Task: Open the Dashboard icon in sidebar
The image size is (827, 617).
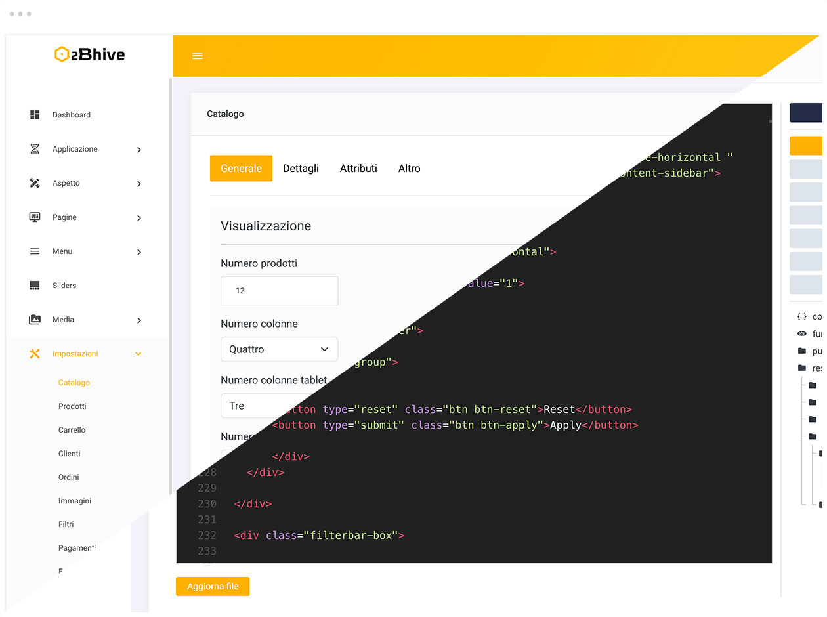Action: (34, 115)
